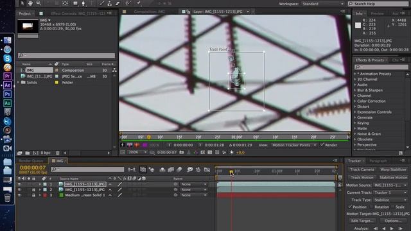Enable Frame Blending for timeline layers
The height and width of the screenshot is (231, 411).
pos(171,169)
